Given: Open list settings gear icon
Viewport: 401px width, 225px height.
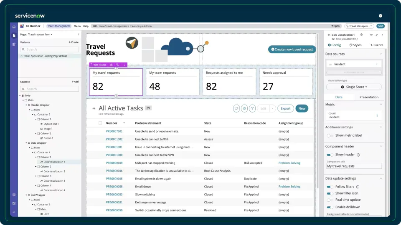Looking at the screenshot, I should [x=244, y=108].
